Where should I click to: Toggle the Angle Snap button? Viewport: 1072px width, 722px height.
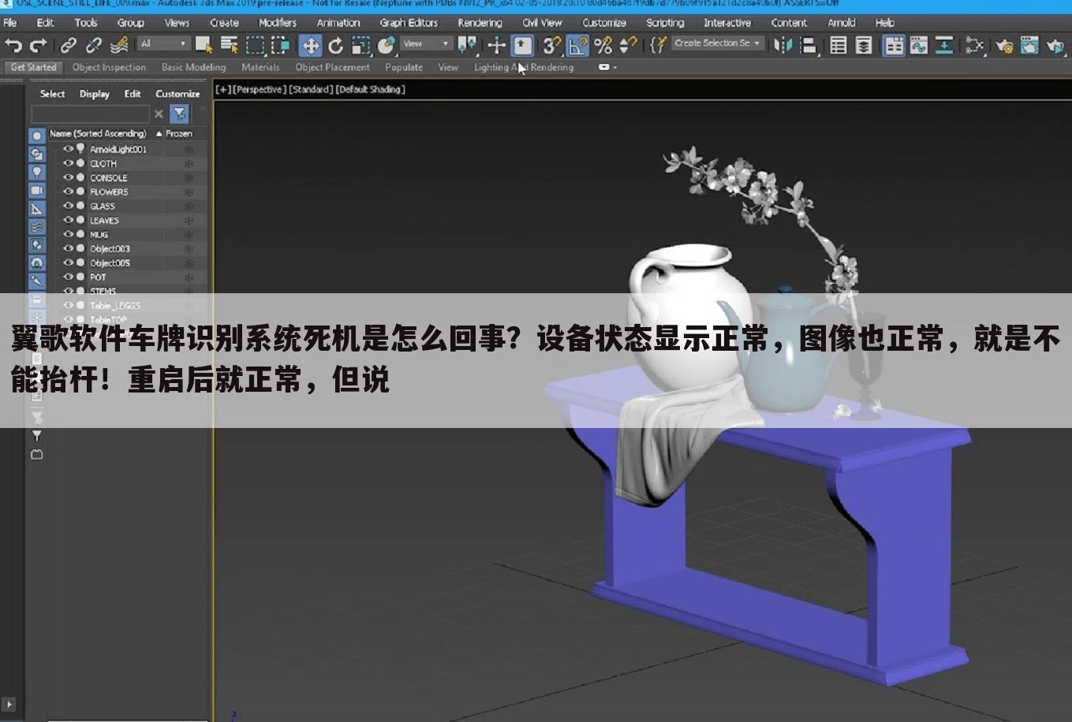(577, 46)
